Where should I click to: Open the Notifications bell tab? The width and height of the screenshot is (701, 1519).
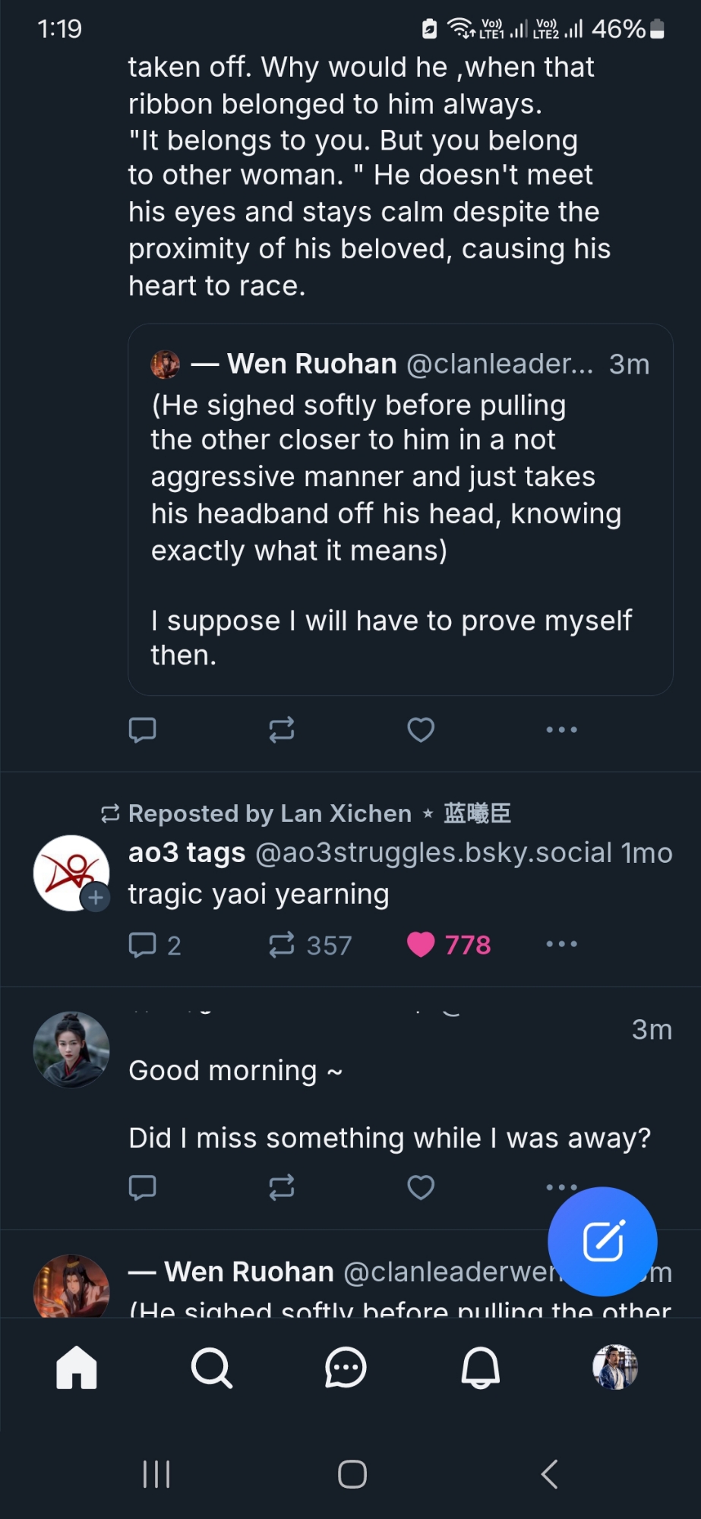(481, 1368)
